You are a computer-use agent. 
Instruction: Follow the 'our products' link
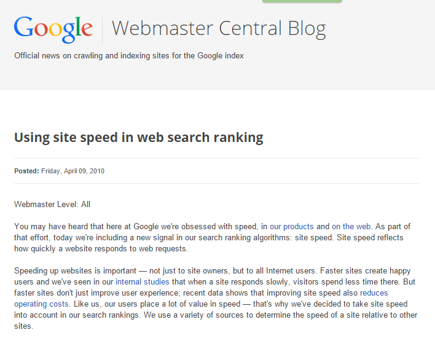pyautogui.click(x=292, y=226)
